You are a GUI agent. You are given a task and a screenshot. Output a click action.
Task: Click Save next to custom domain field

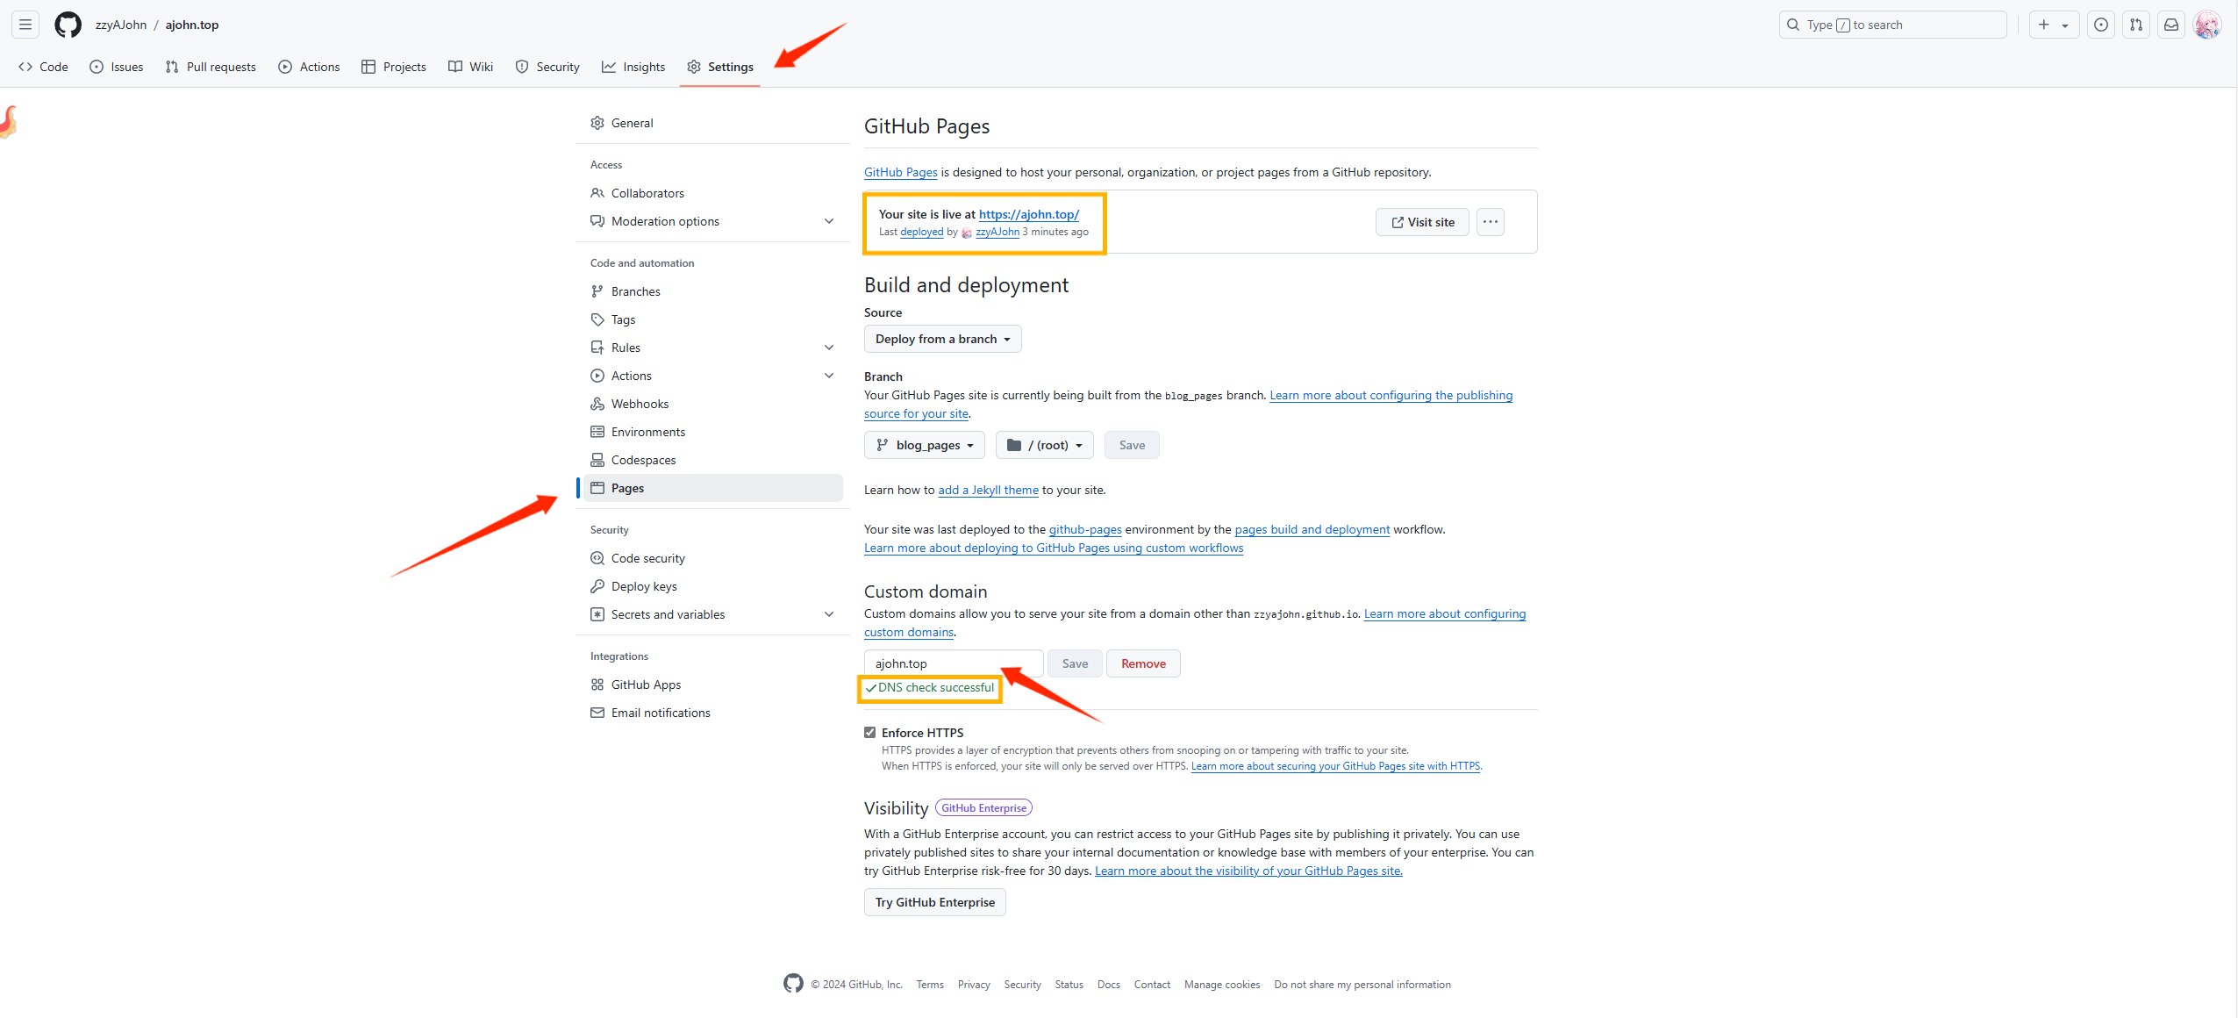(x=1075, y=663)
